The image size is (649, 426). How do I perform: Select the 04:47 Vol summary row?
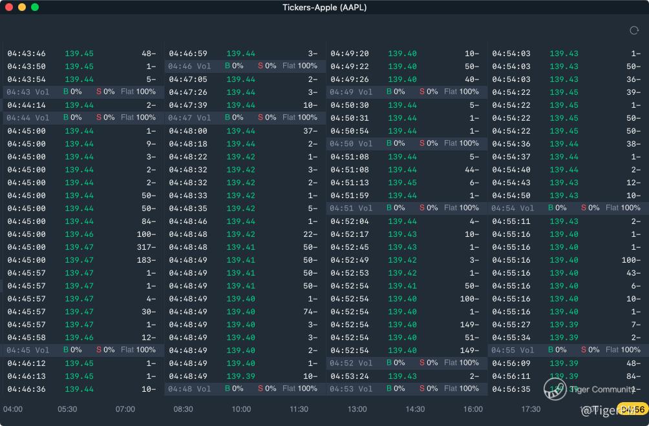(245, 117)
